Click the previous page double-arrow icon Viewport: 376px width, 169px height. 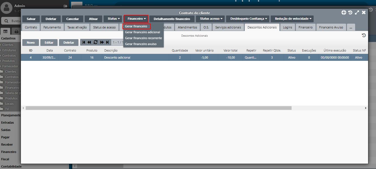pyautogui.click(x=89, y=42)
